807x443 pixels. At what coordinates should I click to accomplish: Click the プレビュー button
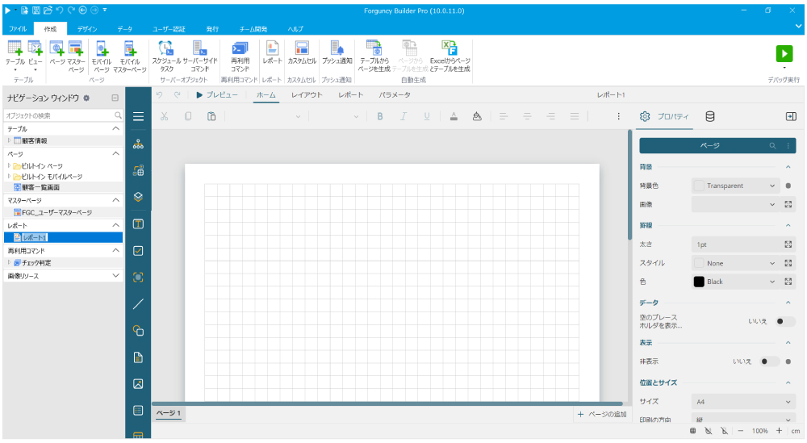pos(217,95)
